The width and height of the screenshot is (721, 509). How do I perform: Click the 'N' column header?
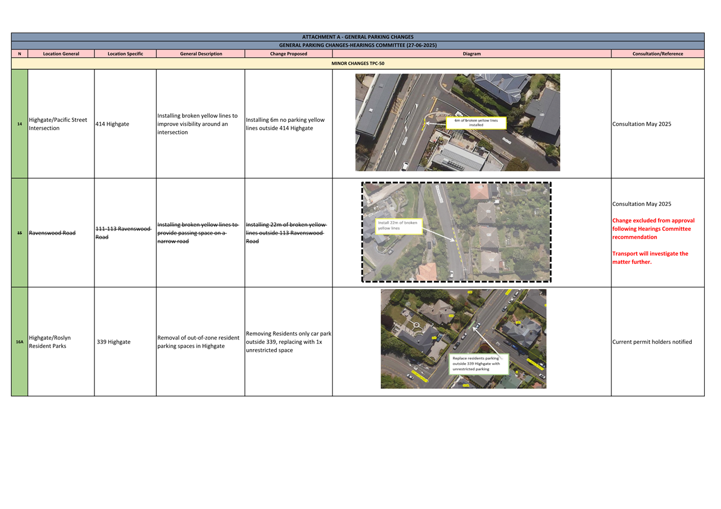click(x=20, y=54)
